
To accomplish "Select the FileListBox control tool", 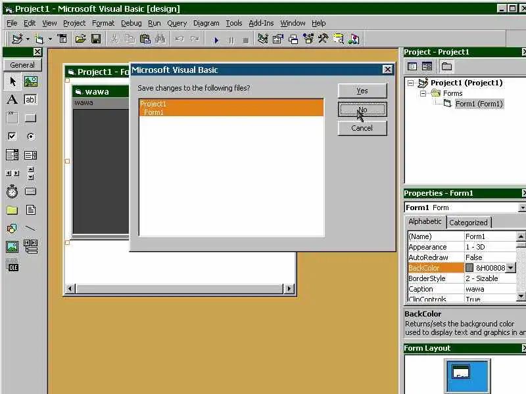I will tap(30, 210).
